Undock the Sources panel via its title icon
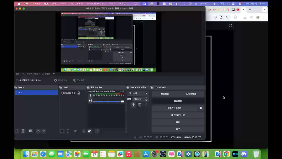Viewport: 282px width, 159px height. [x=60, y=87]
